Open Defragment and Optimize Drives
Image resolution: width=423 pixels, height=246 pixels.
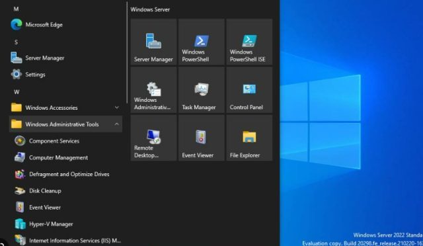(x=65, y=174)
